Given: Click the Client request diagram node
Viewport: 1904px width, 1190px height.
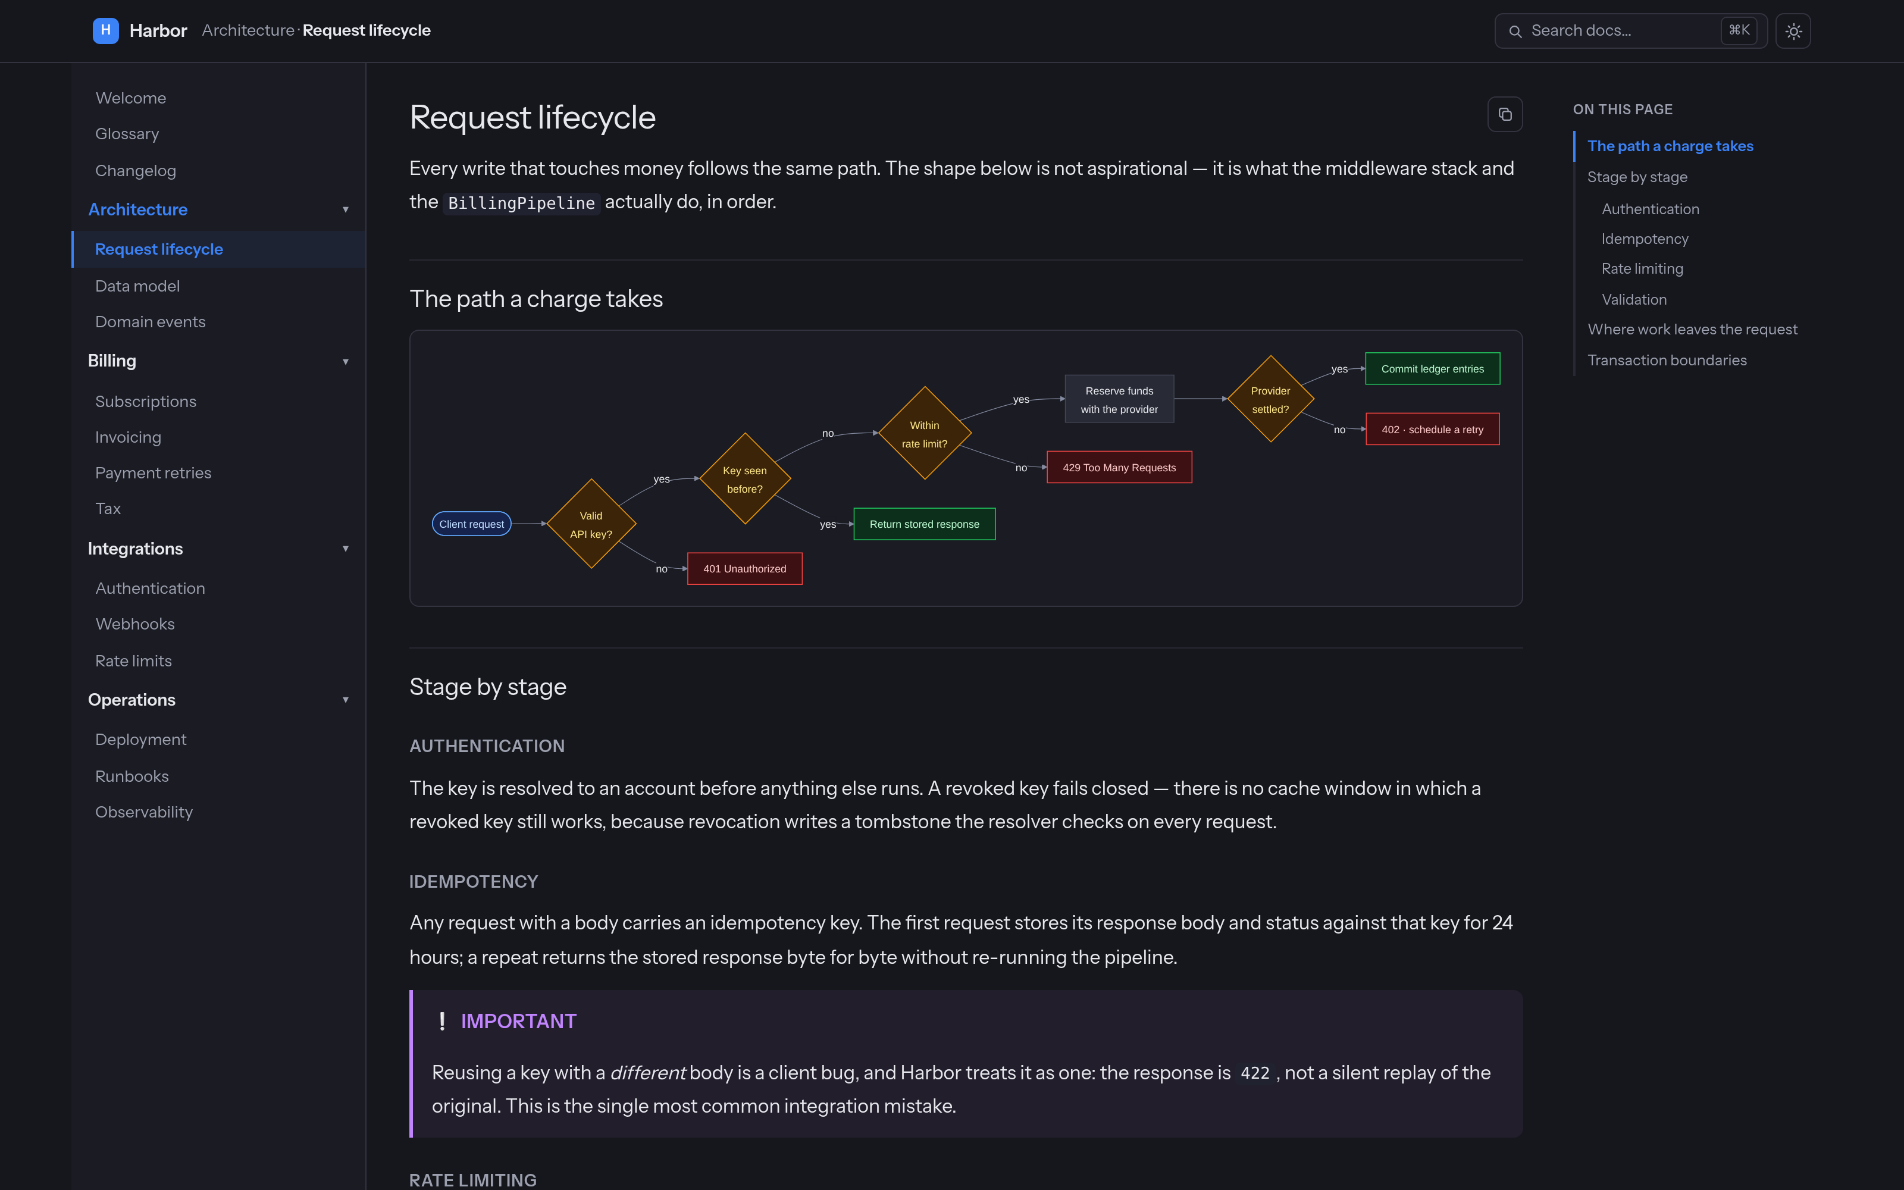Looking at the screenshot, I should click(471, 524).
